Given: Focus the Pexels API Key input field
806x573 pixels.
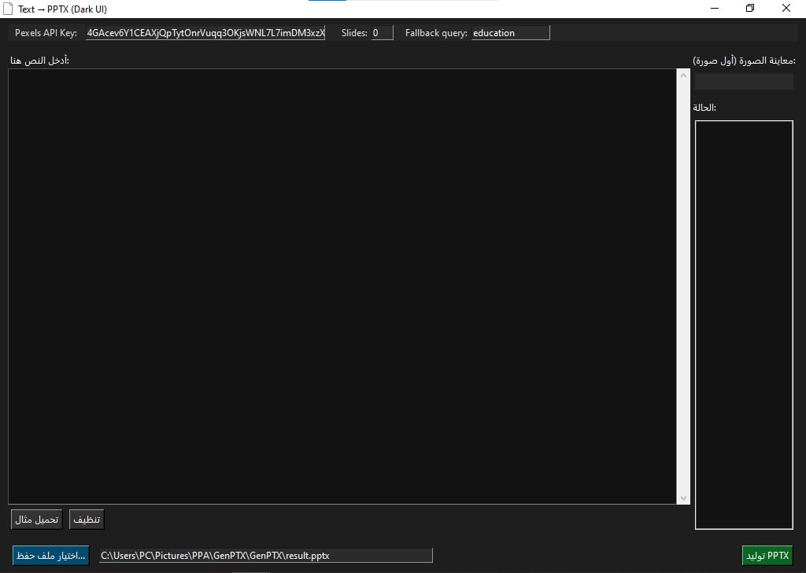Looking at the screenshot, I should point(205,33).
